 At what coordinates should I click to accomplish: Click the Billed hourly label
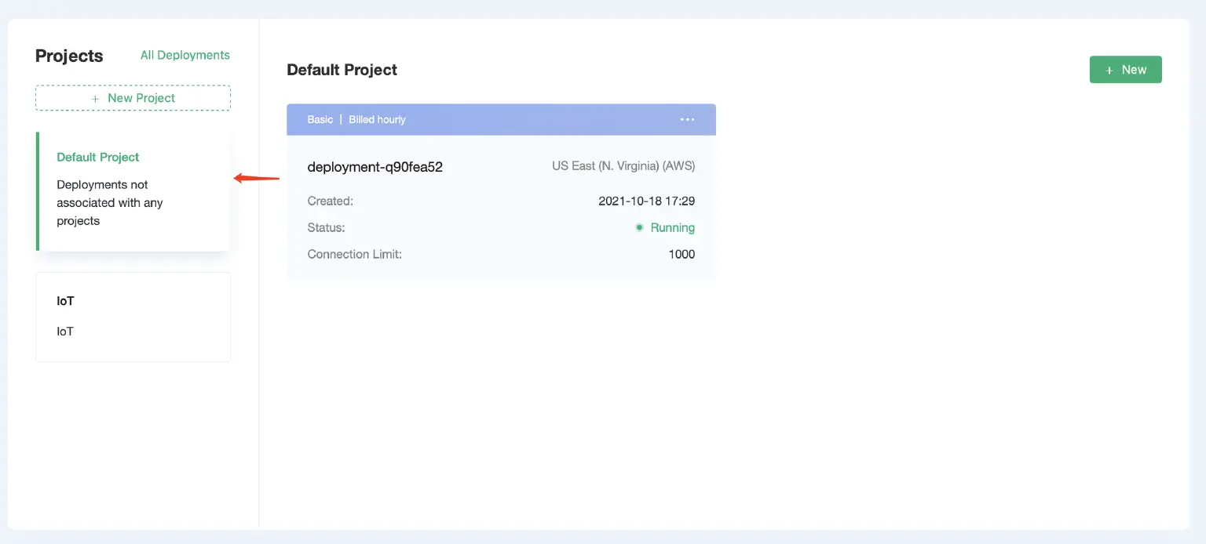[377, 119]
